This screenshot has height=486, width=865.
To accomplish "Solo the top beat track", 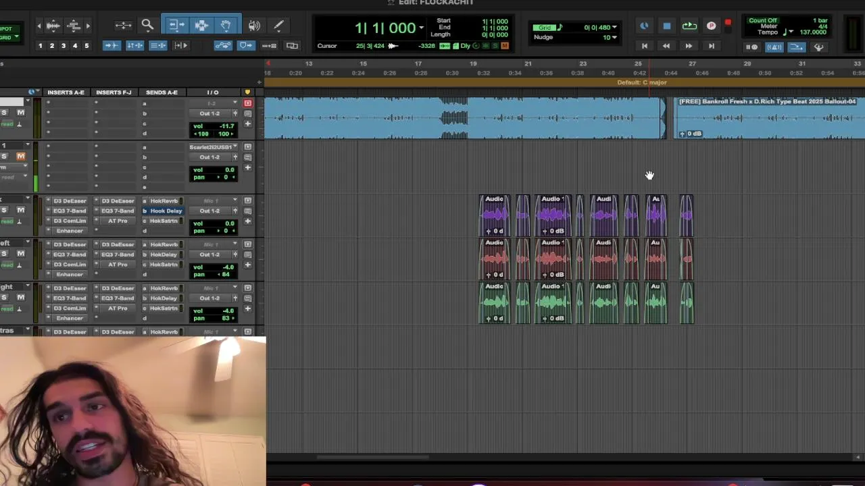I will point(4,113).
